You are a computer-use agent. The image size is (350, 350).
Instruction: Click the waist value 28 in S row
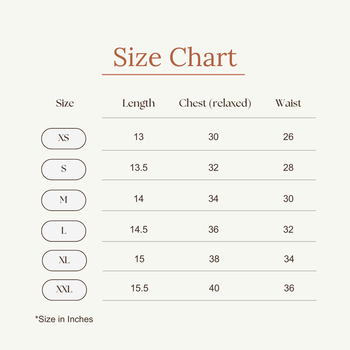pyautogui.click(x=288, y=168)
